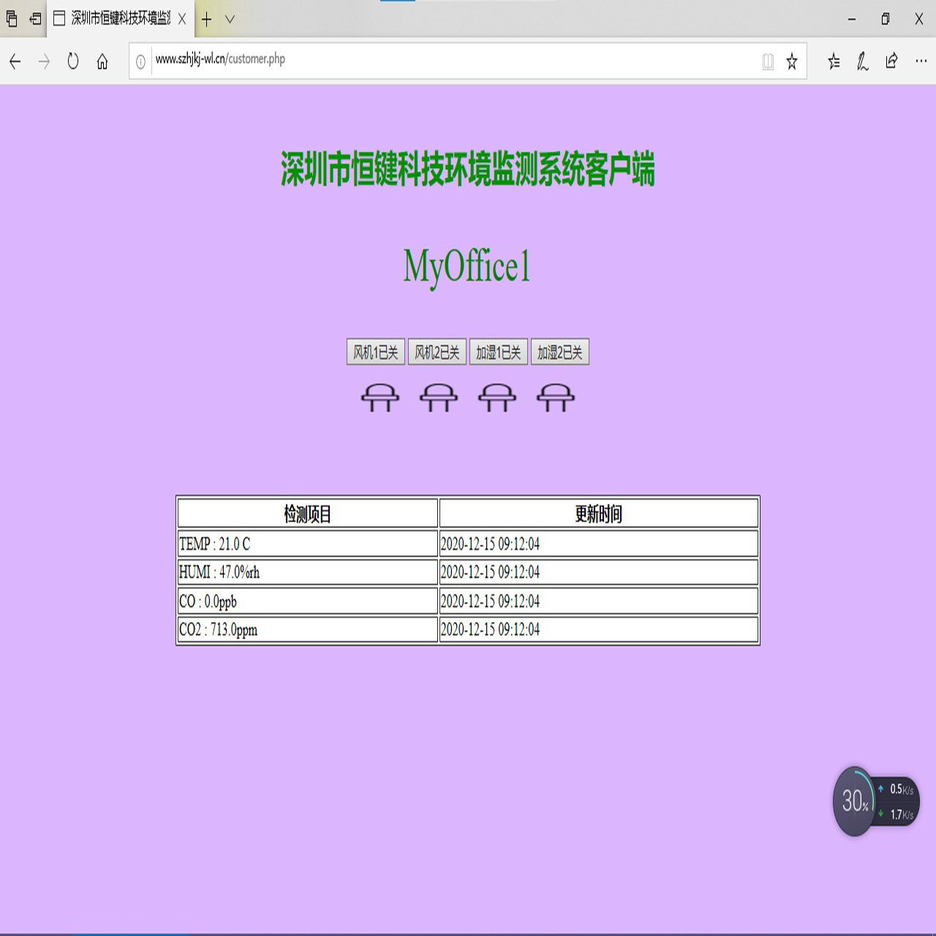Show tabs you've set aside icon
The height and width of the screenshot is (936, 936).
[12, 19]
